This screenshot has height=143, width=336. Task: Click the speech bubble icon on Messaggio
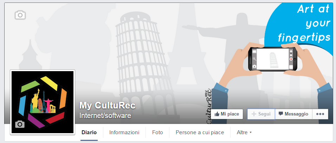(x=281, y=114)
